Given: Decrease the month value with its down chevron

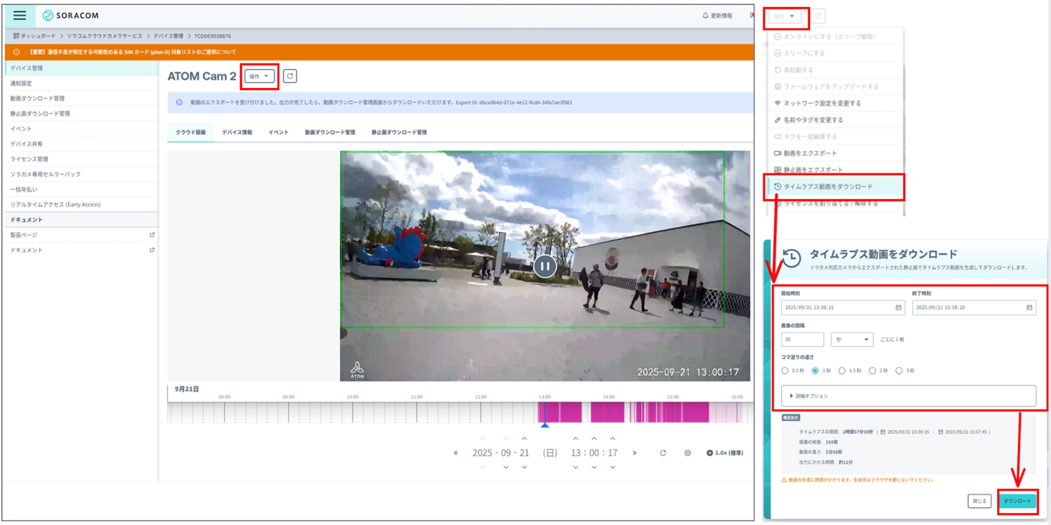Looking at the screenshot, I should pos(506,467).
